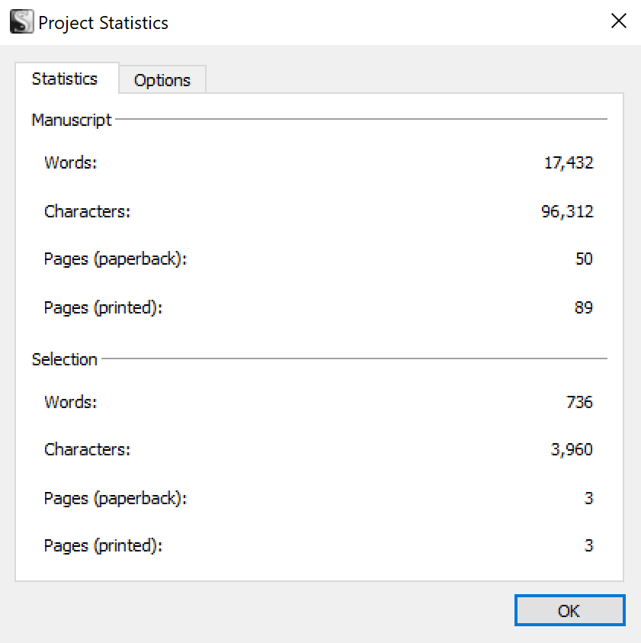This screenshot has width=641, height=643.
Task: Switch to the Options tab
Action: [162, 80]
